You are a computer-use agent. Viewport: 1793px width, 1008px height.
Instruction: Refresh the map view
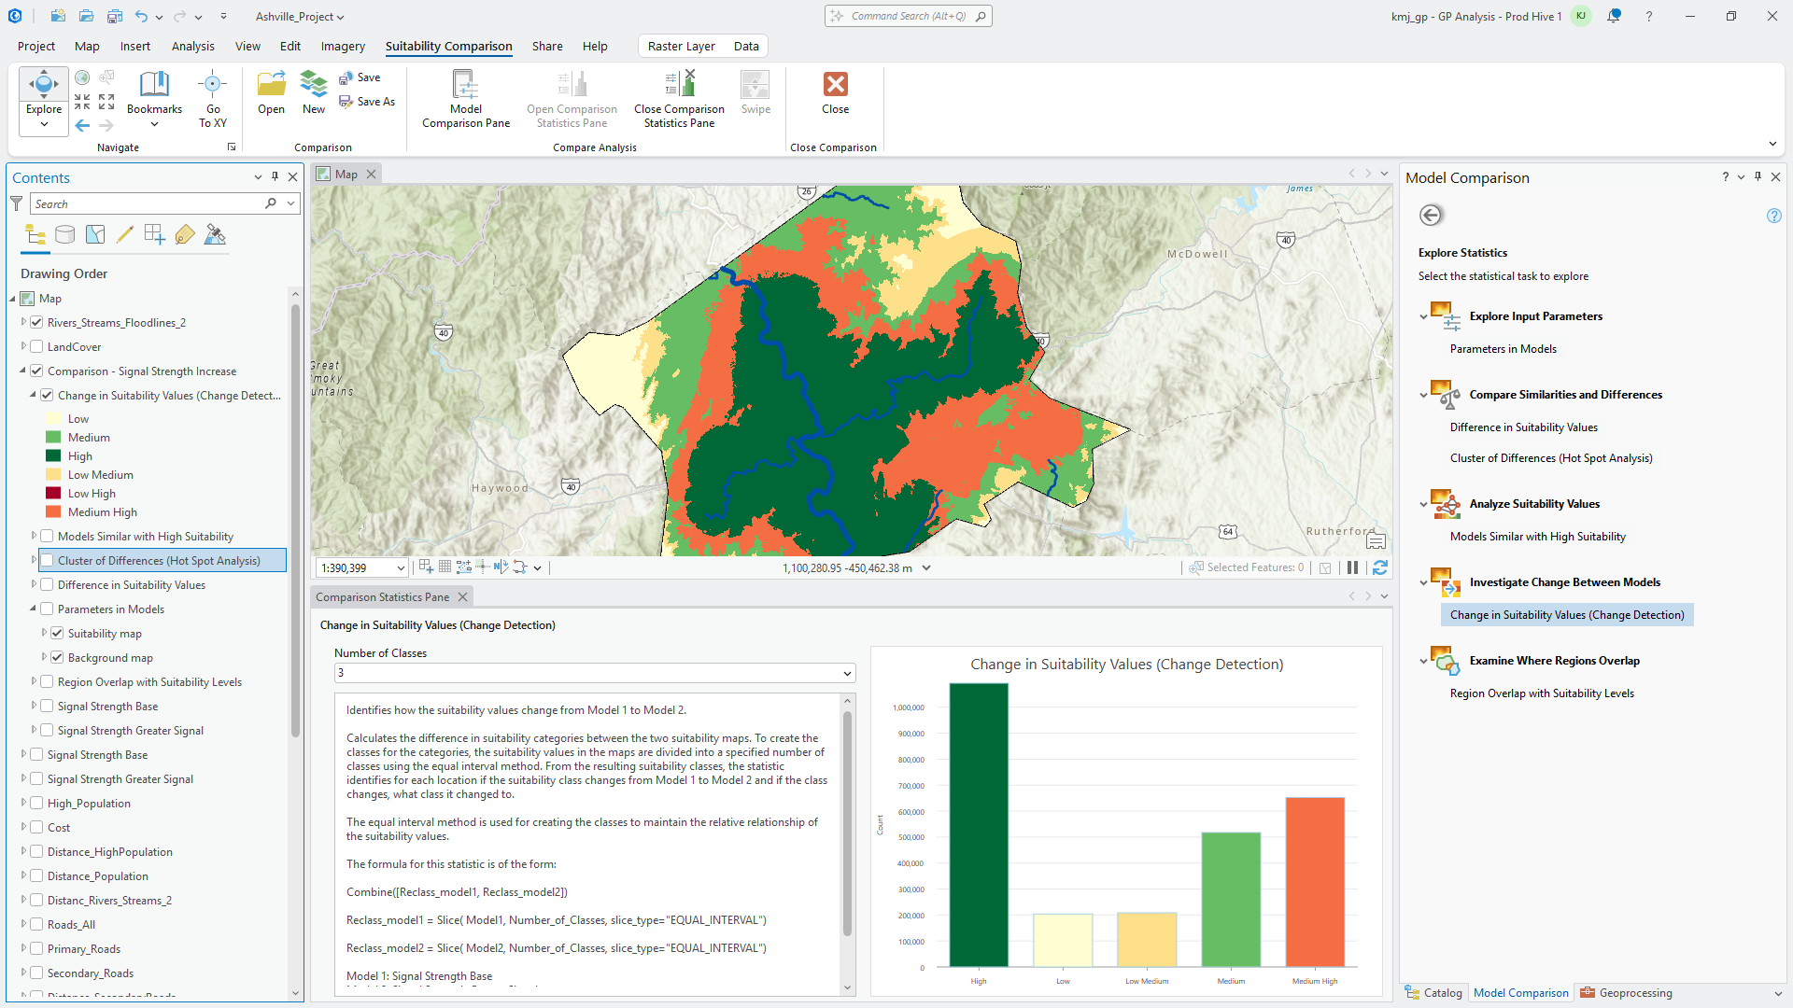tap(1380, 567)
